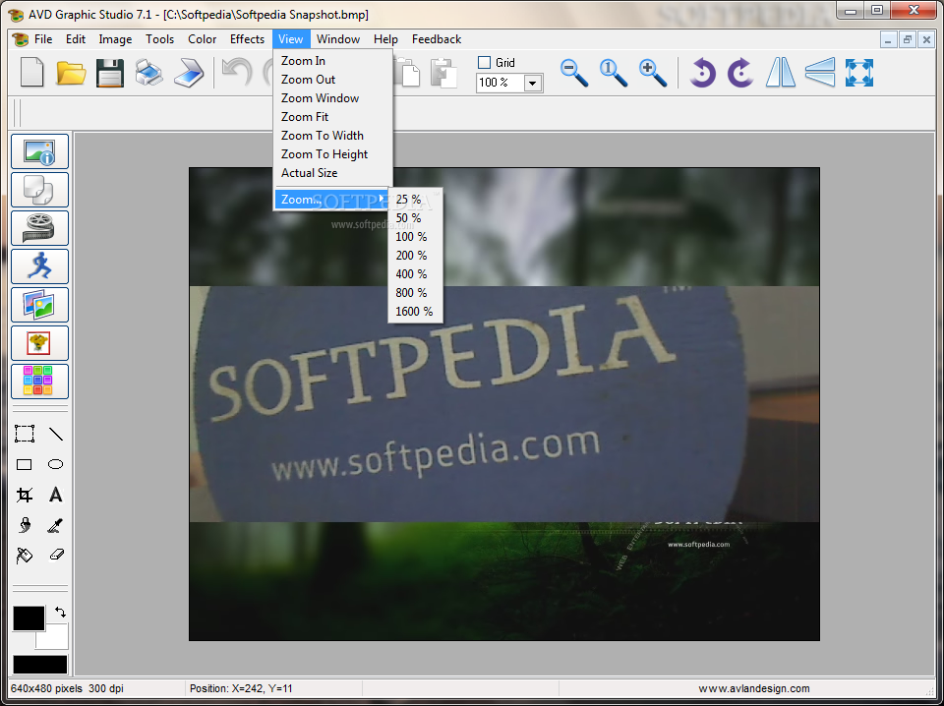Choose Zoom Window from the View menu
Viewport: 944px width, 706px height.
[333, 98]
